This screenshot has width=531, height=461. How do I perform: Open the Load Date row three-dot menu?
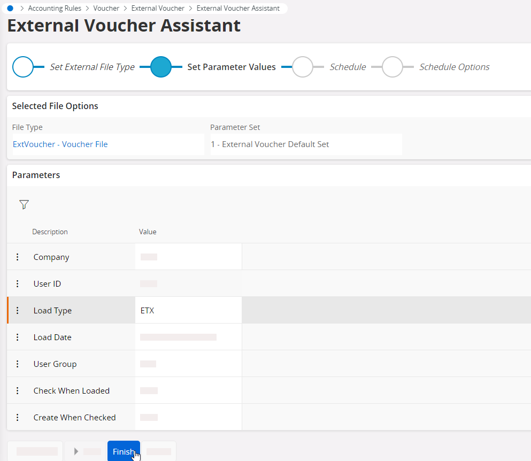click(x=17, y=337)
